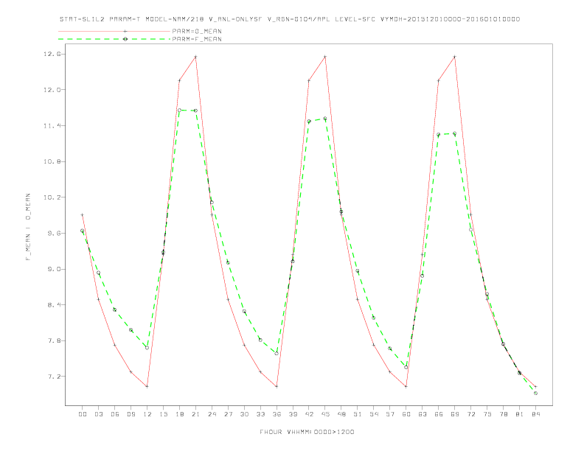The image size is (584, 451).
Task: Click the 33 forecast hour tick label
Action: [260, 414]
